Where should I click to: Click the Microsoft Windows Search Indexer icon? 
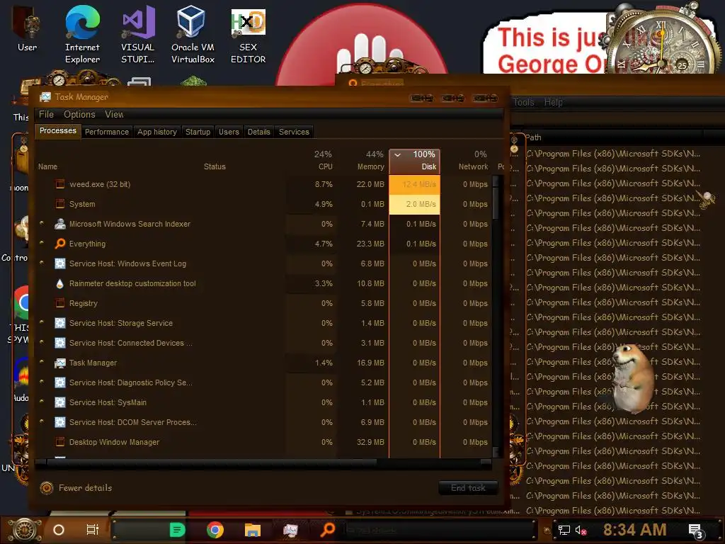point(59,224)
